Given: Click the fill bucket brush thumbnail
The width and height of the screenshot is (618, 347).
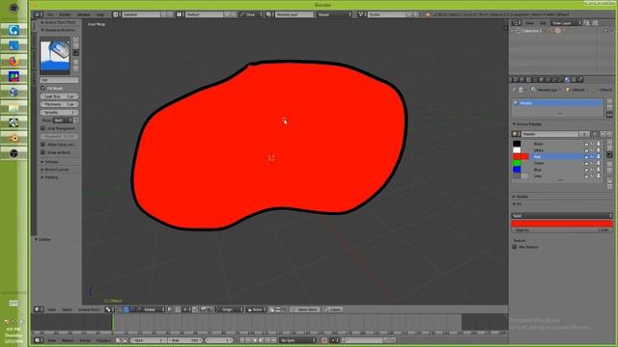Looking at the screenshot, I should click(x=55, y=56).
